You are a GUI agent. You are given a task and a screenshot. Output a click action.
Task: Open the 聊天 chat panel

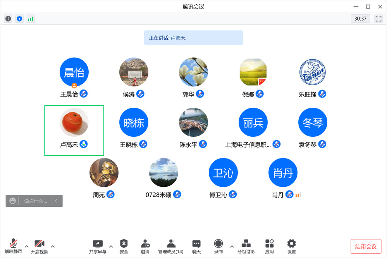[196, 246]
